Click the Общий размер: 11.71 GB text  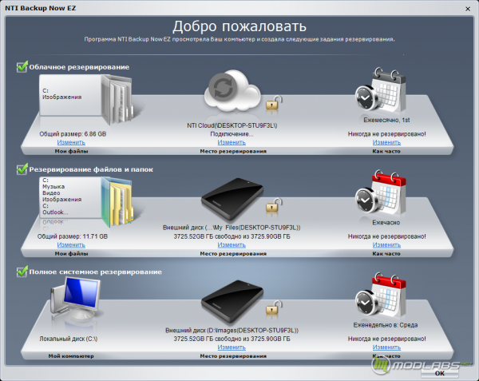tap(73, 236)
